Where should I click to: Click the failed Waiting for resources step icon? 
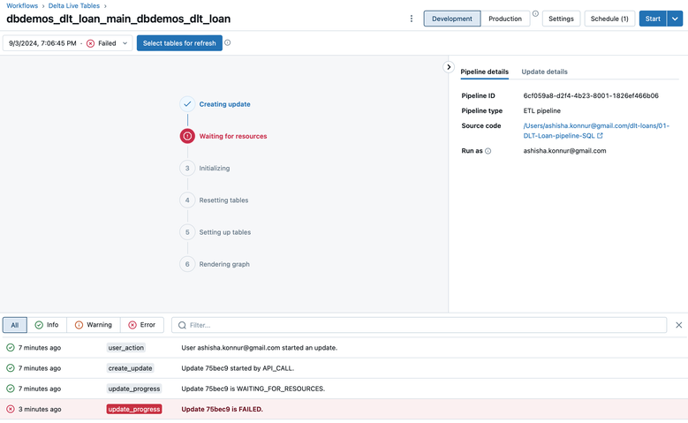click(x=187, y=136)
